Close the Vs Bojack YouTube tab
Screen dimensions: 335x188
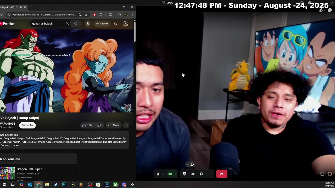(25, 7)
